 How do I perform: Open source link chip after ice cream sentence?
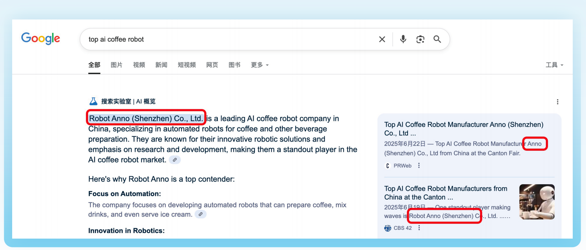click(200, 214)
